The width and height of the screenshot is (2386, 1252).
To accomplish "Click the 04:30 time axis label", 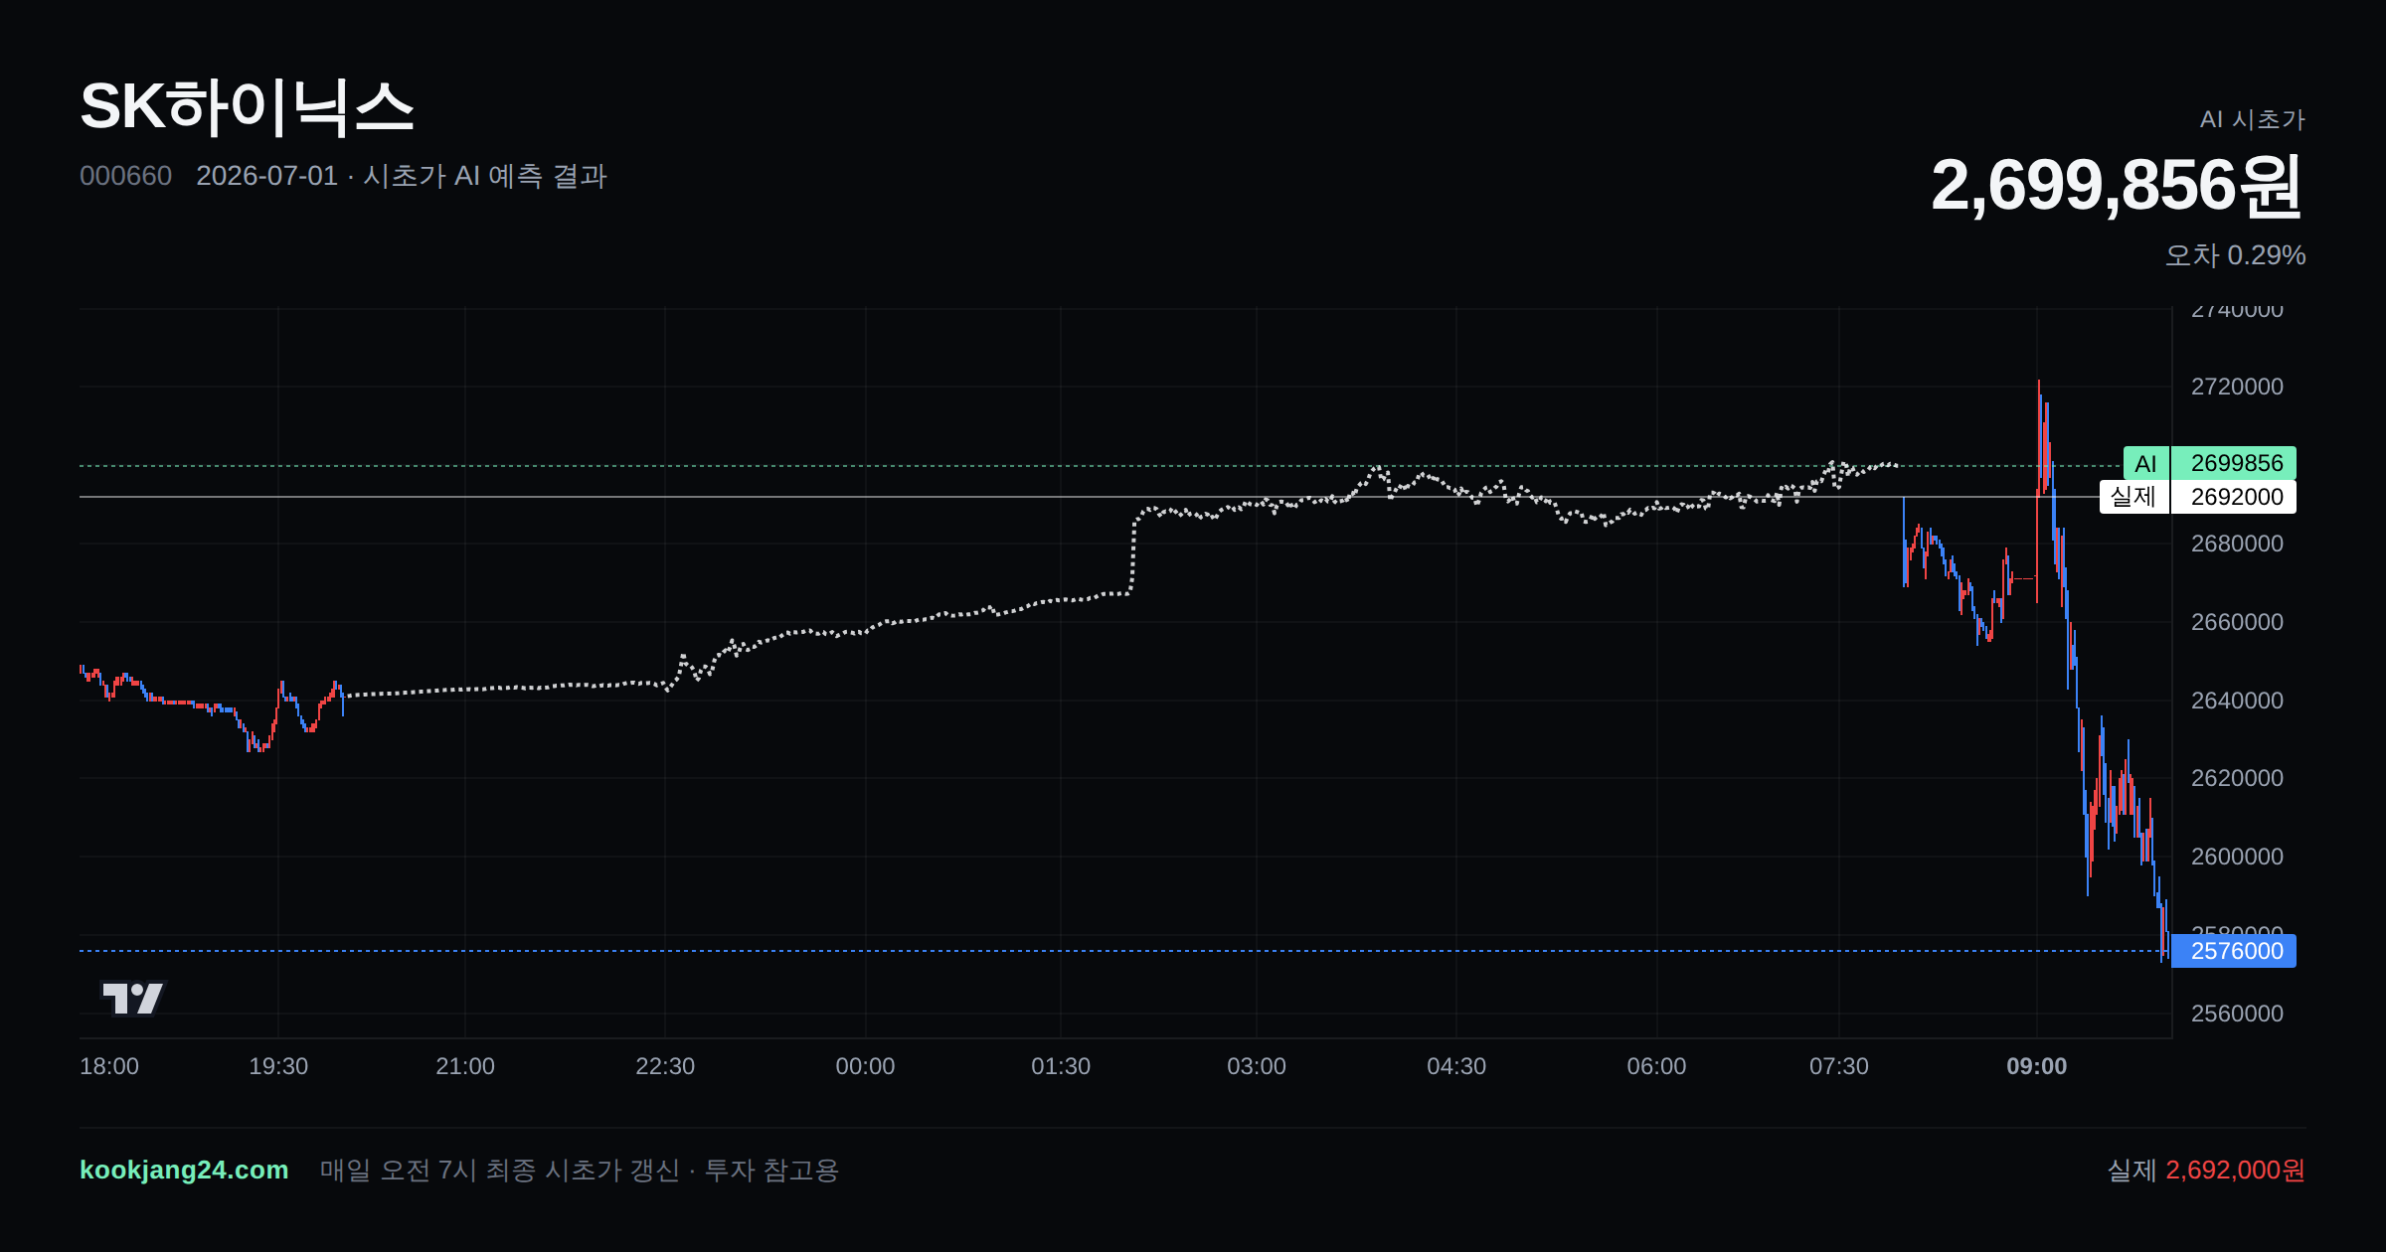I will pos(1456,1066).
